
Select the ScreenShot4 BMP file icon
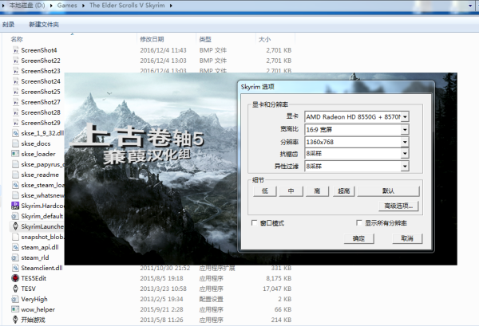(x=16, y=50)
